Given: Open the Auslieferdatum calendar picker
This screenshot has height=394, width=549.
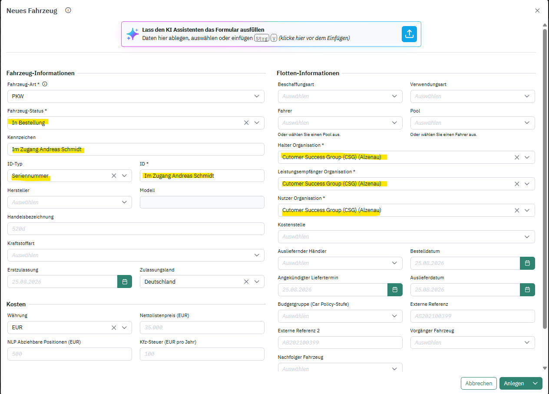Looking at the screenshot, I should [x=527, y=290].
